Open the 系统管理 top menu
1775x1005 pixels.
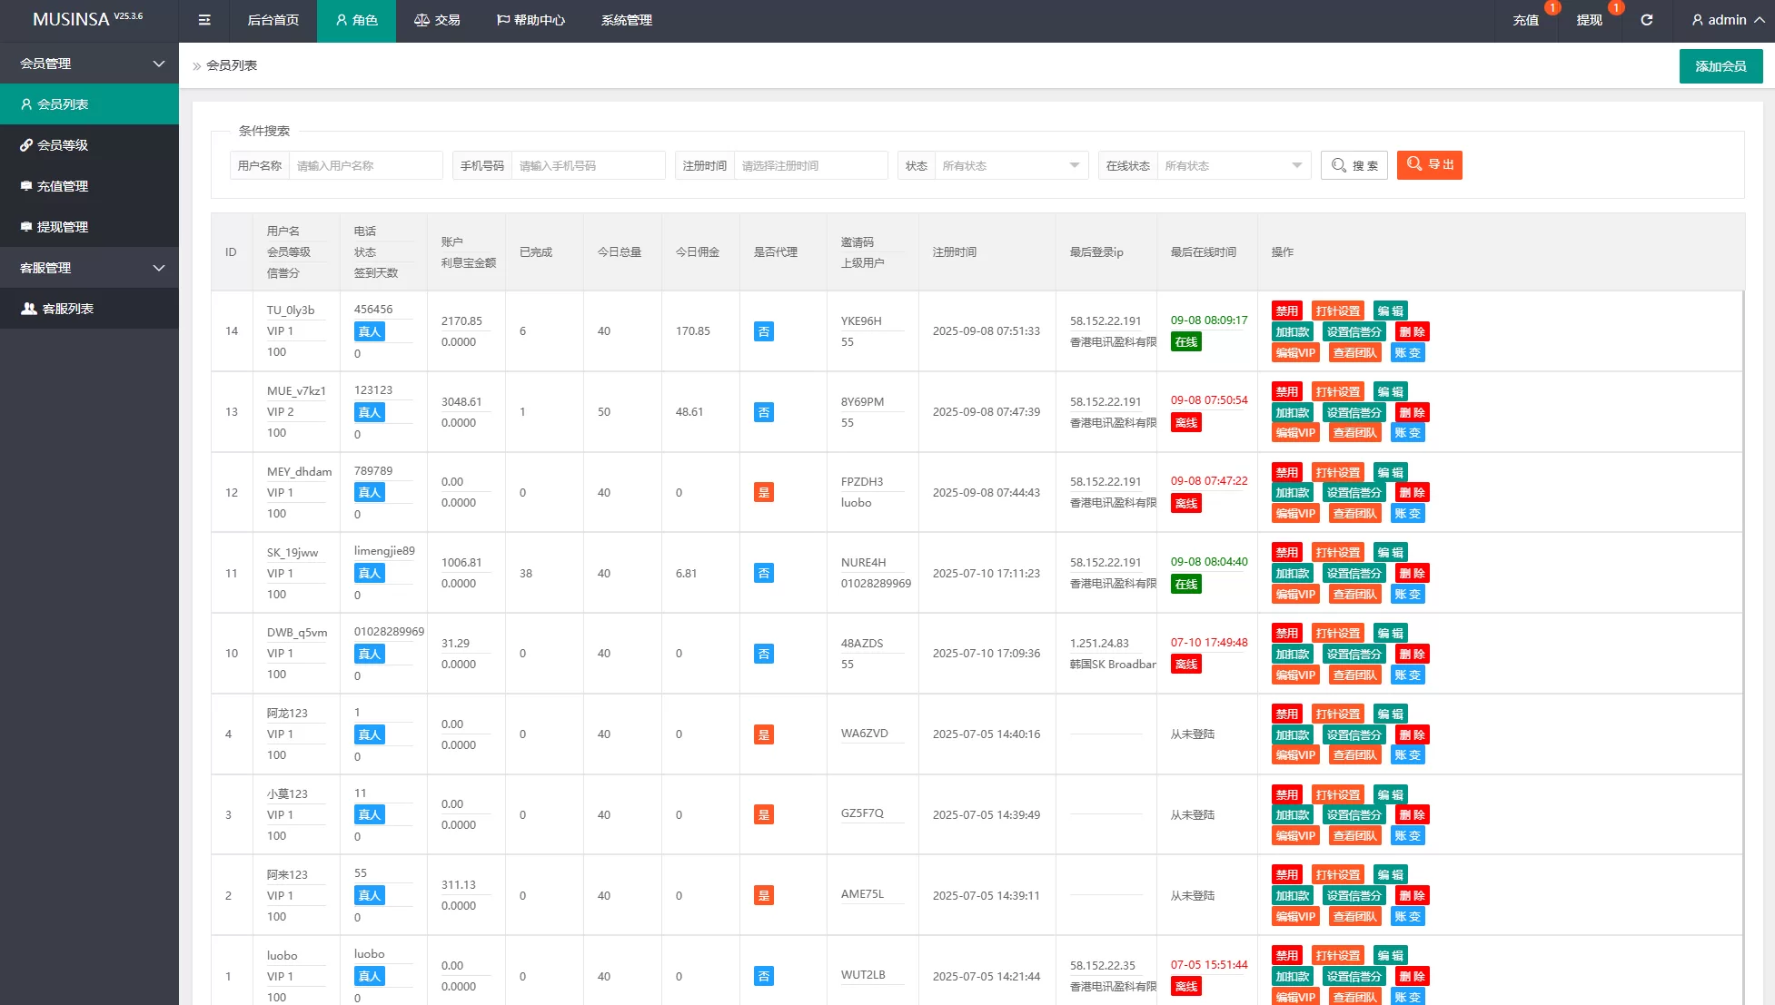click(626, 20)
